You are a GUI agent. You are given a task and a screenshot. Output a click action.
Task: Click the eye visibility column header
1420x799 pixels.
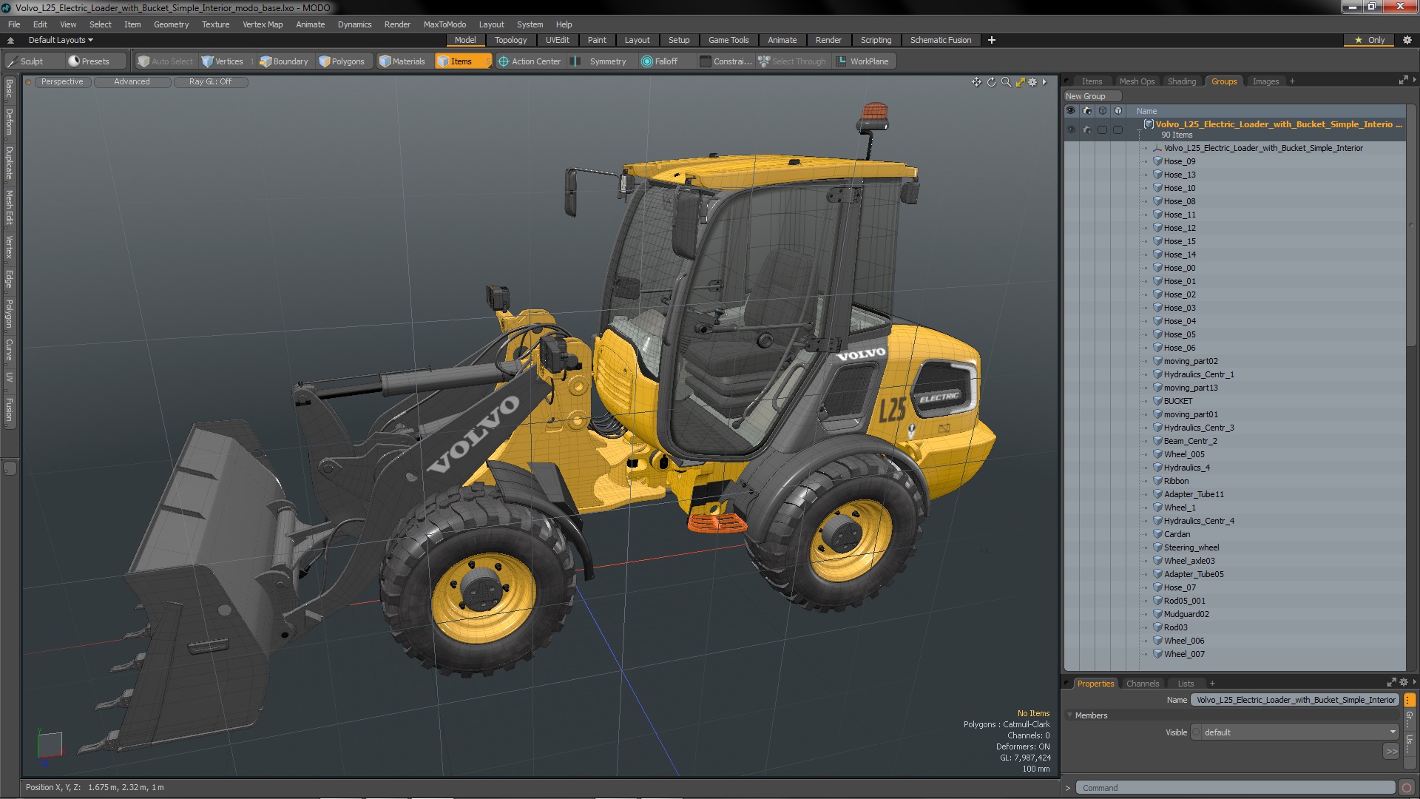(1070, 111)
